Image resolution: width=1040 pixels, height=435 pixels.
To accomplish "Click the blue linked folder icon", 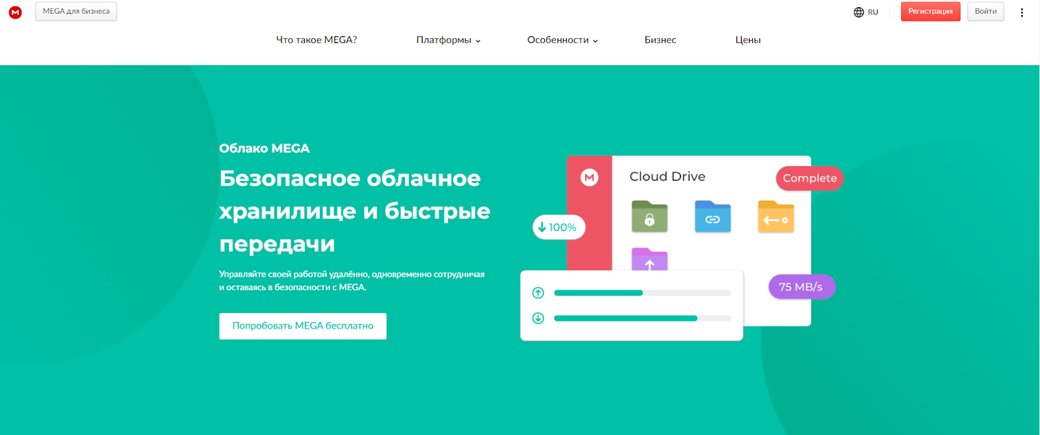I will [712, 217].
